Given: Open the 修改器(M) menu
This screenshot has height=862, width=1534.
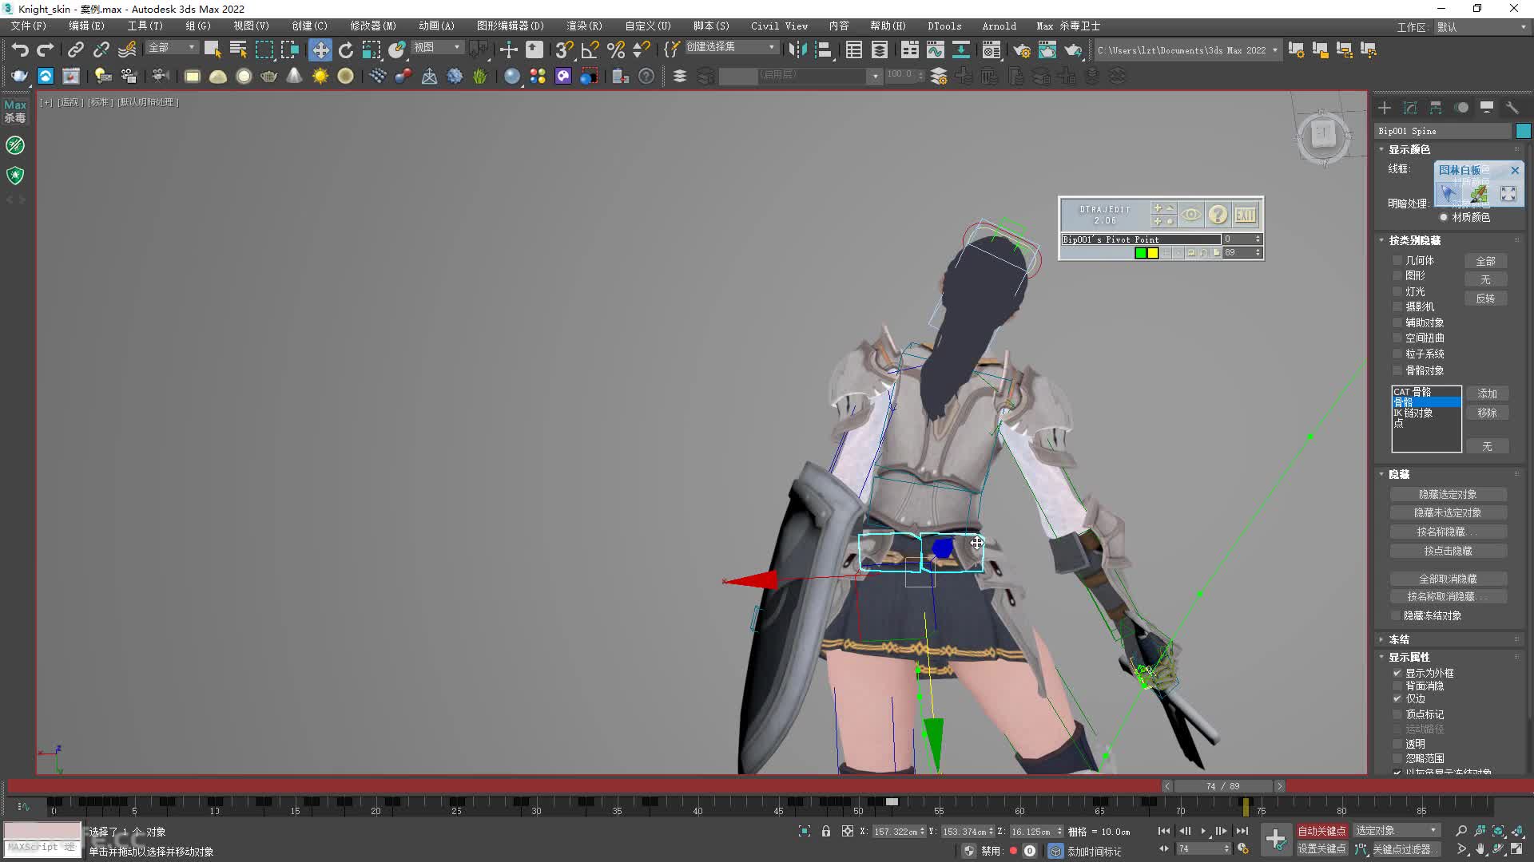Looking at the screenshot, I should coord(373,26).
